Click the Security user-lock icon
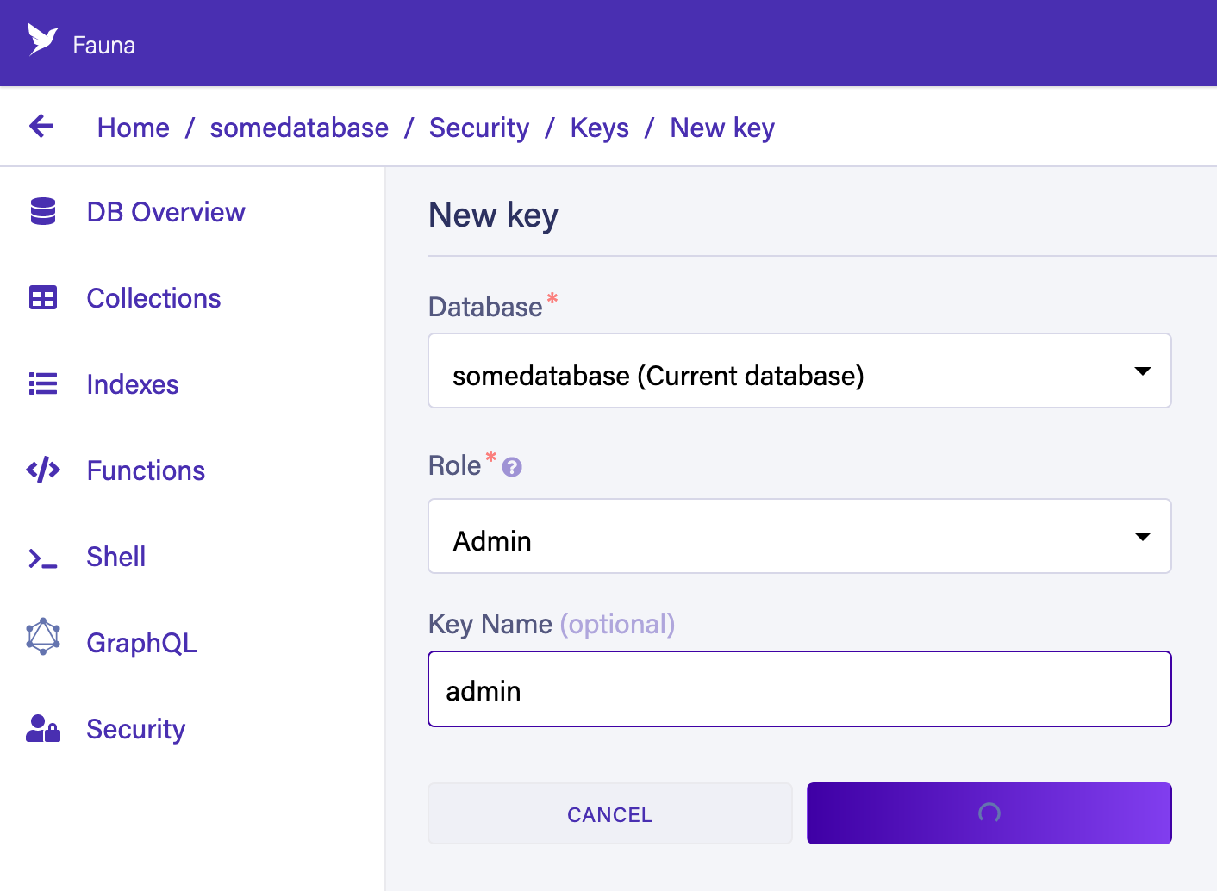Viewport: 1217px width, 891px height. (43, 729)
